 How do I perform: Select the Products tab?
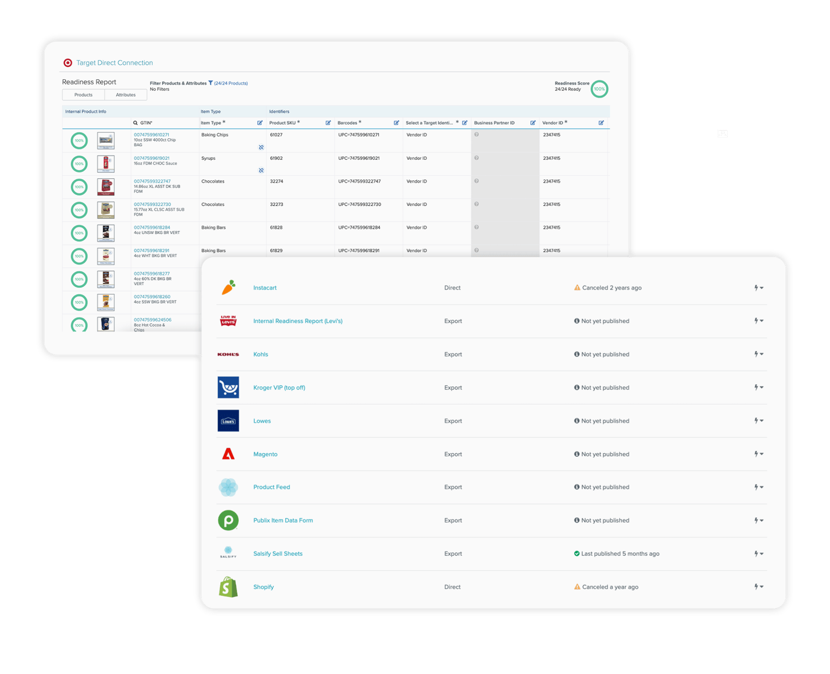pyautogui.click(x=83, y=95)
